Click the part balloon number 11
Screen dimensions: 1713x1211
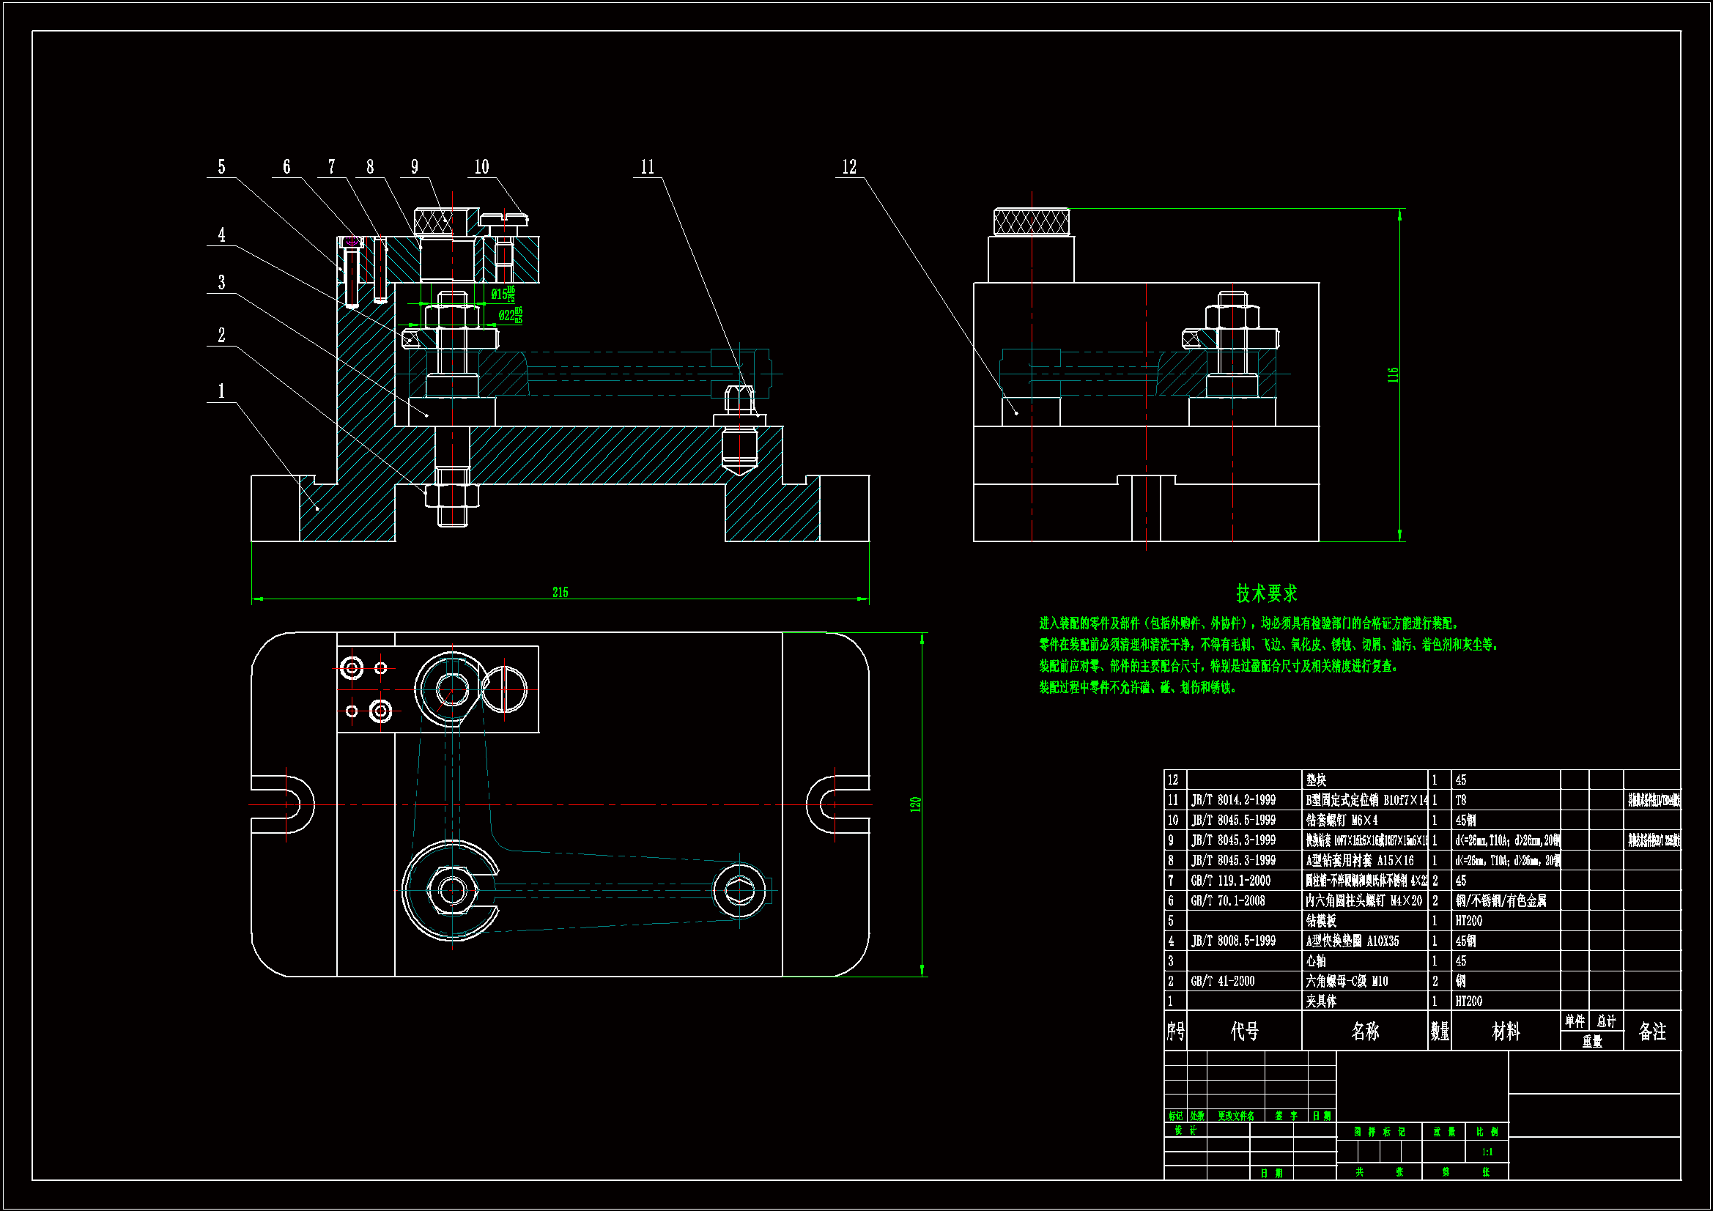pos(647,167)
